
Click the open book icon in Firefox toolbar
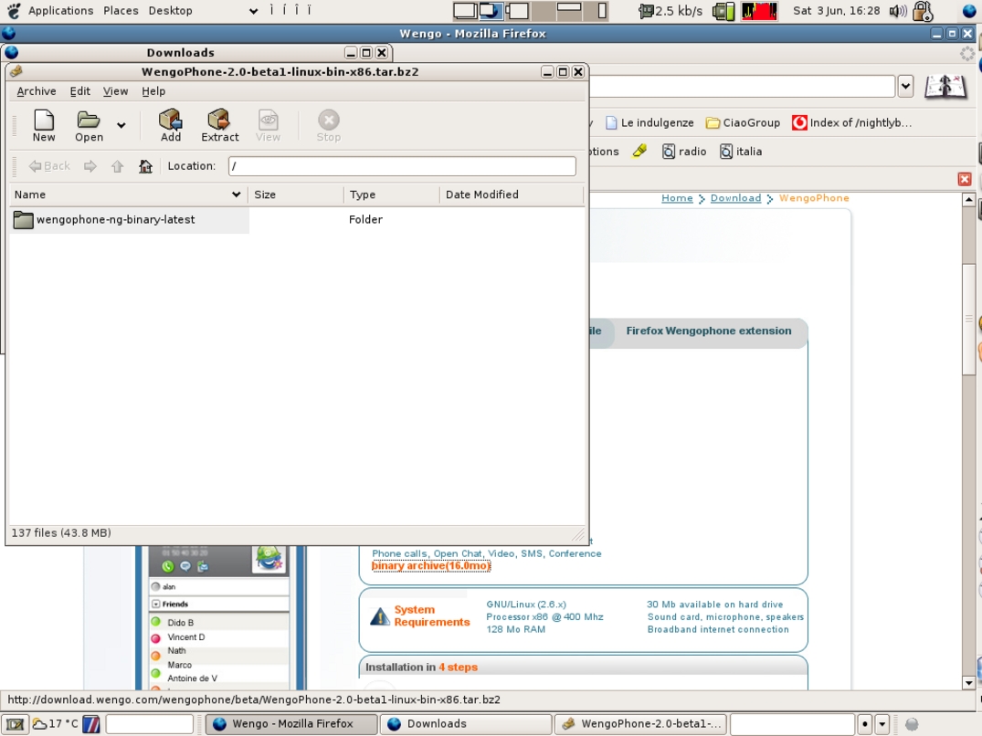tap(945, 87)
